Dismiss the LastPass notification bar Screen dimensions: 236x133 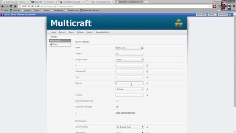tap(230, 15)
